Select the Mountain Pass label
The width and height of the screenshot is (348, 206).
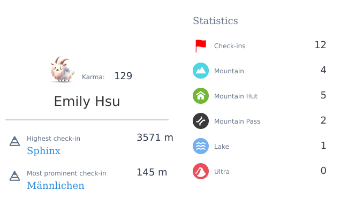coord(237,121)
